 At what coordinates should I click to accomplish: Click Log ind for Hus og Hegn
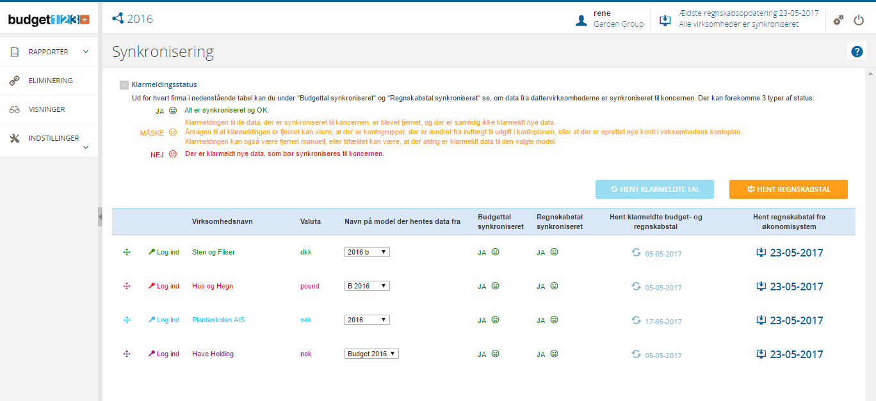click(x=164, y=287)
